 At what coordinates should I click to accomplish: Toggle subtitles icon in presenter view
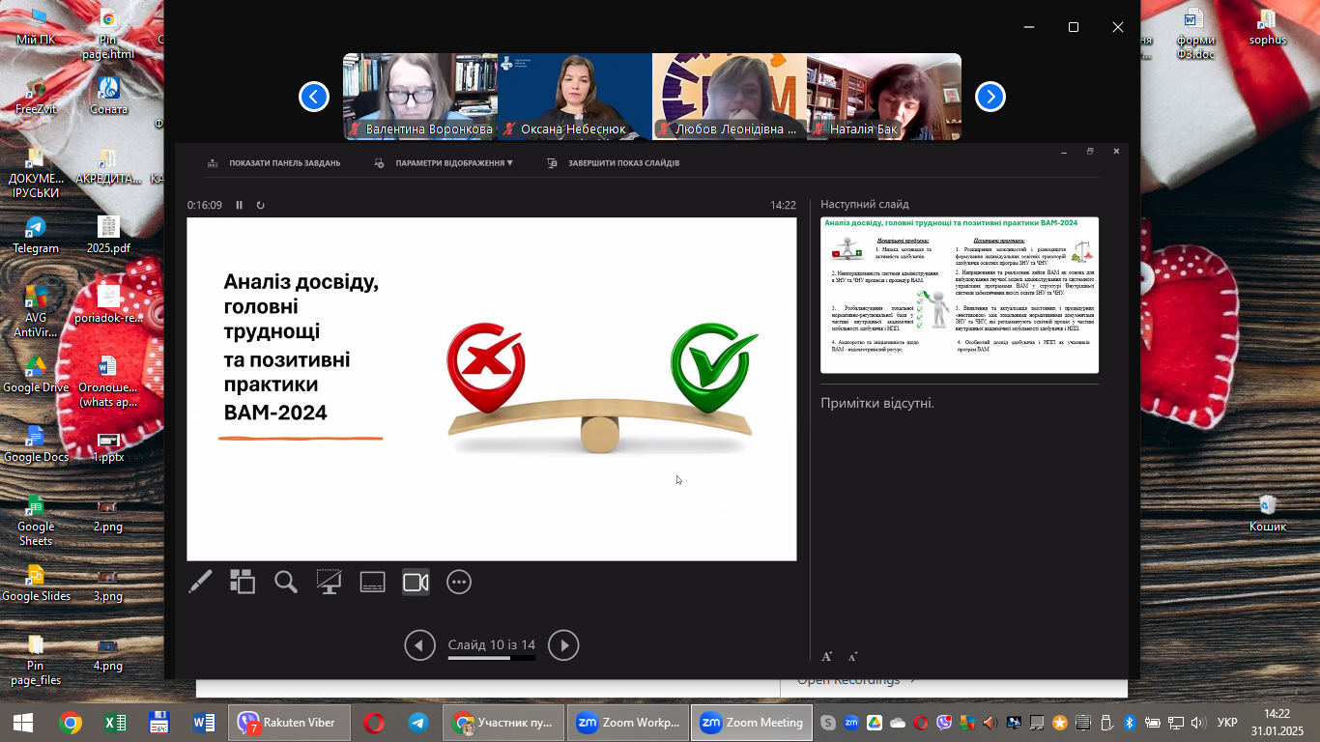coord(373,582)
